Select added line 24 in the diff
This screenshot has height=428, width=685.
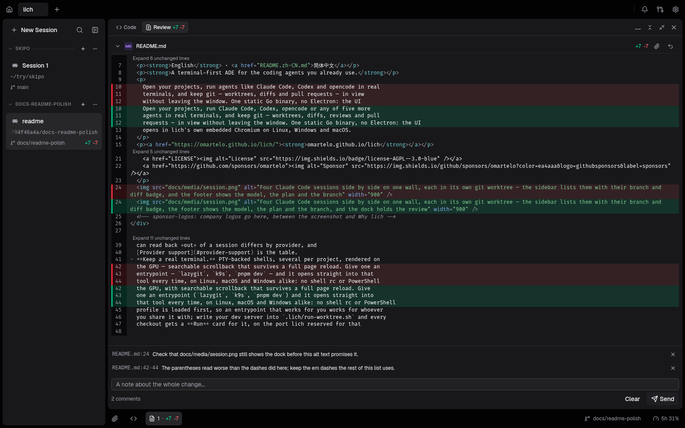[396, 206]
